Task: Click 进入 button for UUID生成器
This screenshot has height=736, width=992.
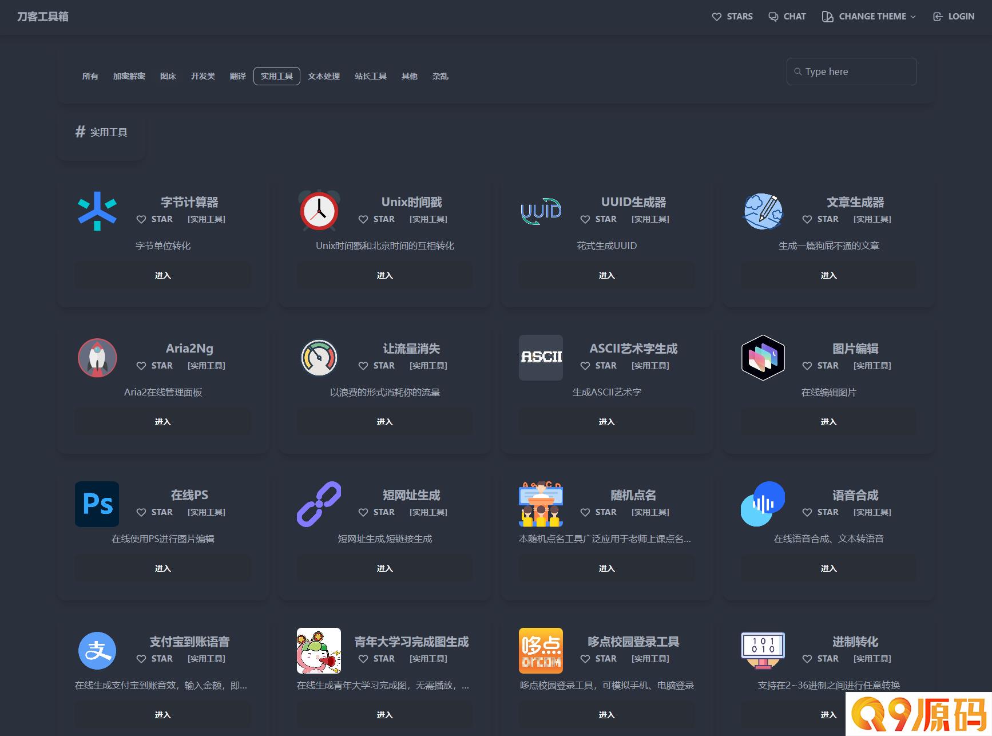Action: click(607, 275)
